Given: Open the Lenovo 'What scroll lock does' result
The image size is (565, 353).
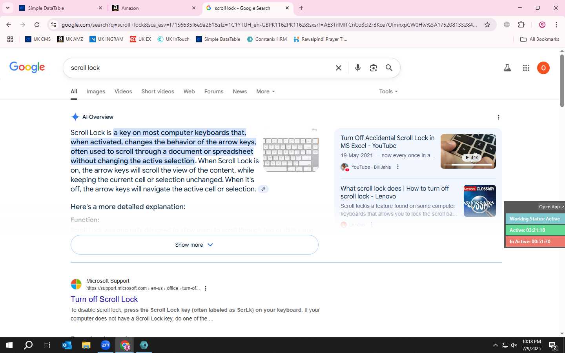Looking at the screenshot, I should point(395,192).
